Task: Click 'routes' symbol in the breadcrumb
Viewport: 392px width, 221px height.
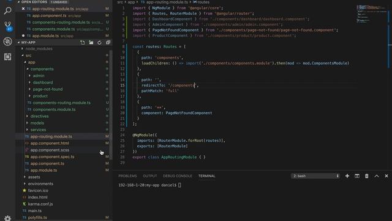Action: click(x=203, y=2)
